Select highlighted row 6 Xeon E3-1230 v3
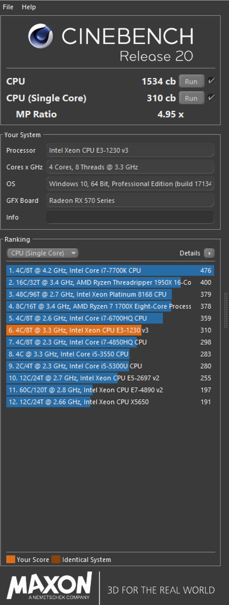Image resolution: width=229 pixels, height=605 pixels. coord(110,330)
